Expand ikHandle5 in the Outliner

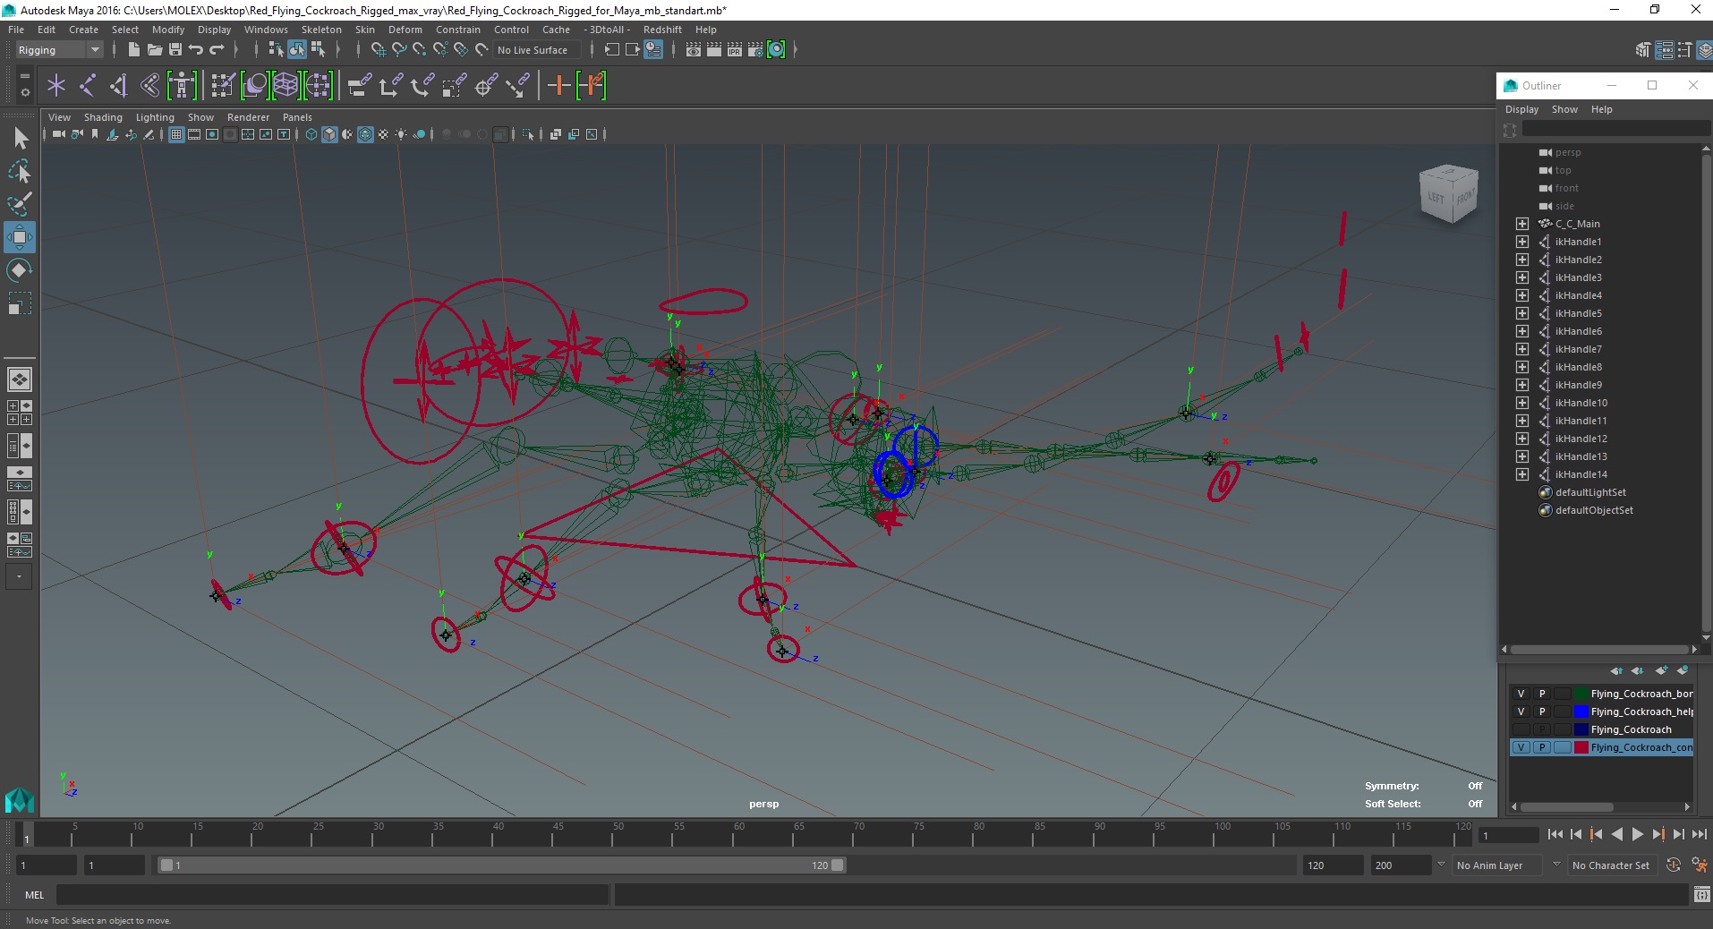coord(1521,313)
